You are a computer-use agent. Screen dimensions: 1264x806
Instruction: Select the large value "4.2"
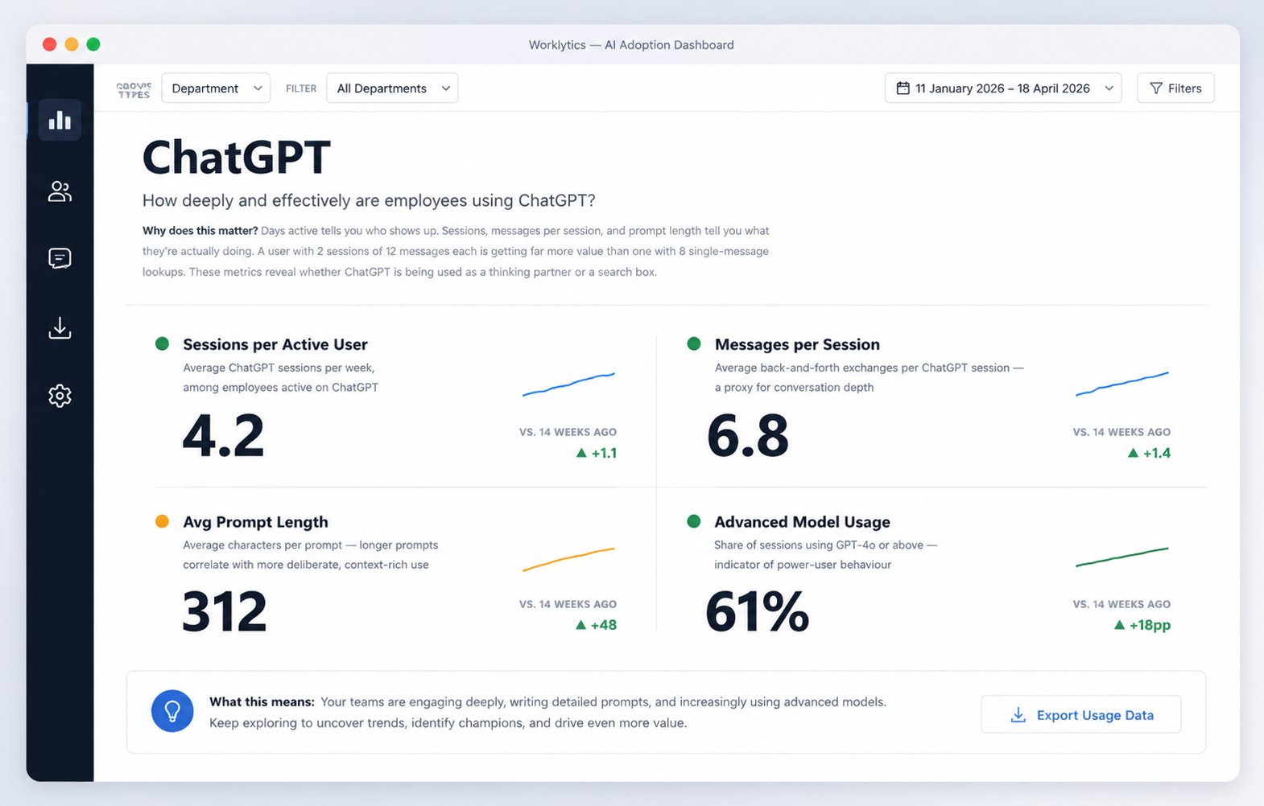pyautogui.click(x=224, y=436)
